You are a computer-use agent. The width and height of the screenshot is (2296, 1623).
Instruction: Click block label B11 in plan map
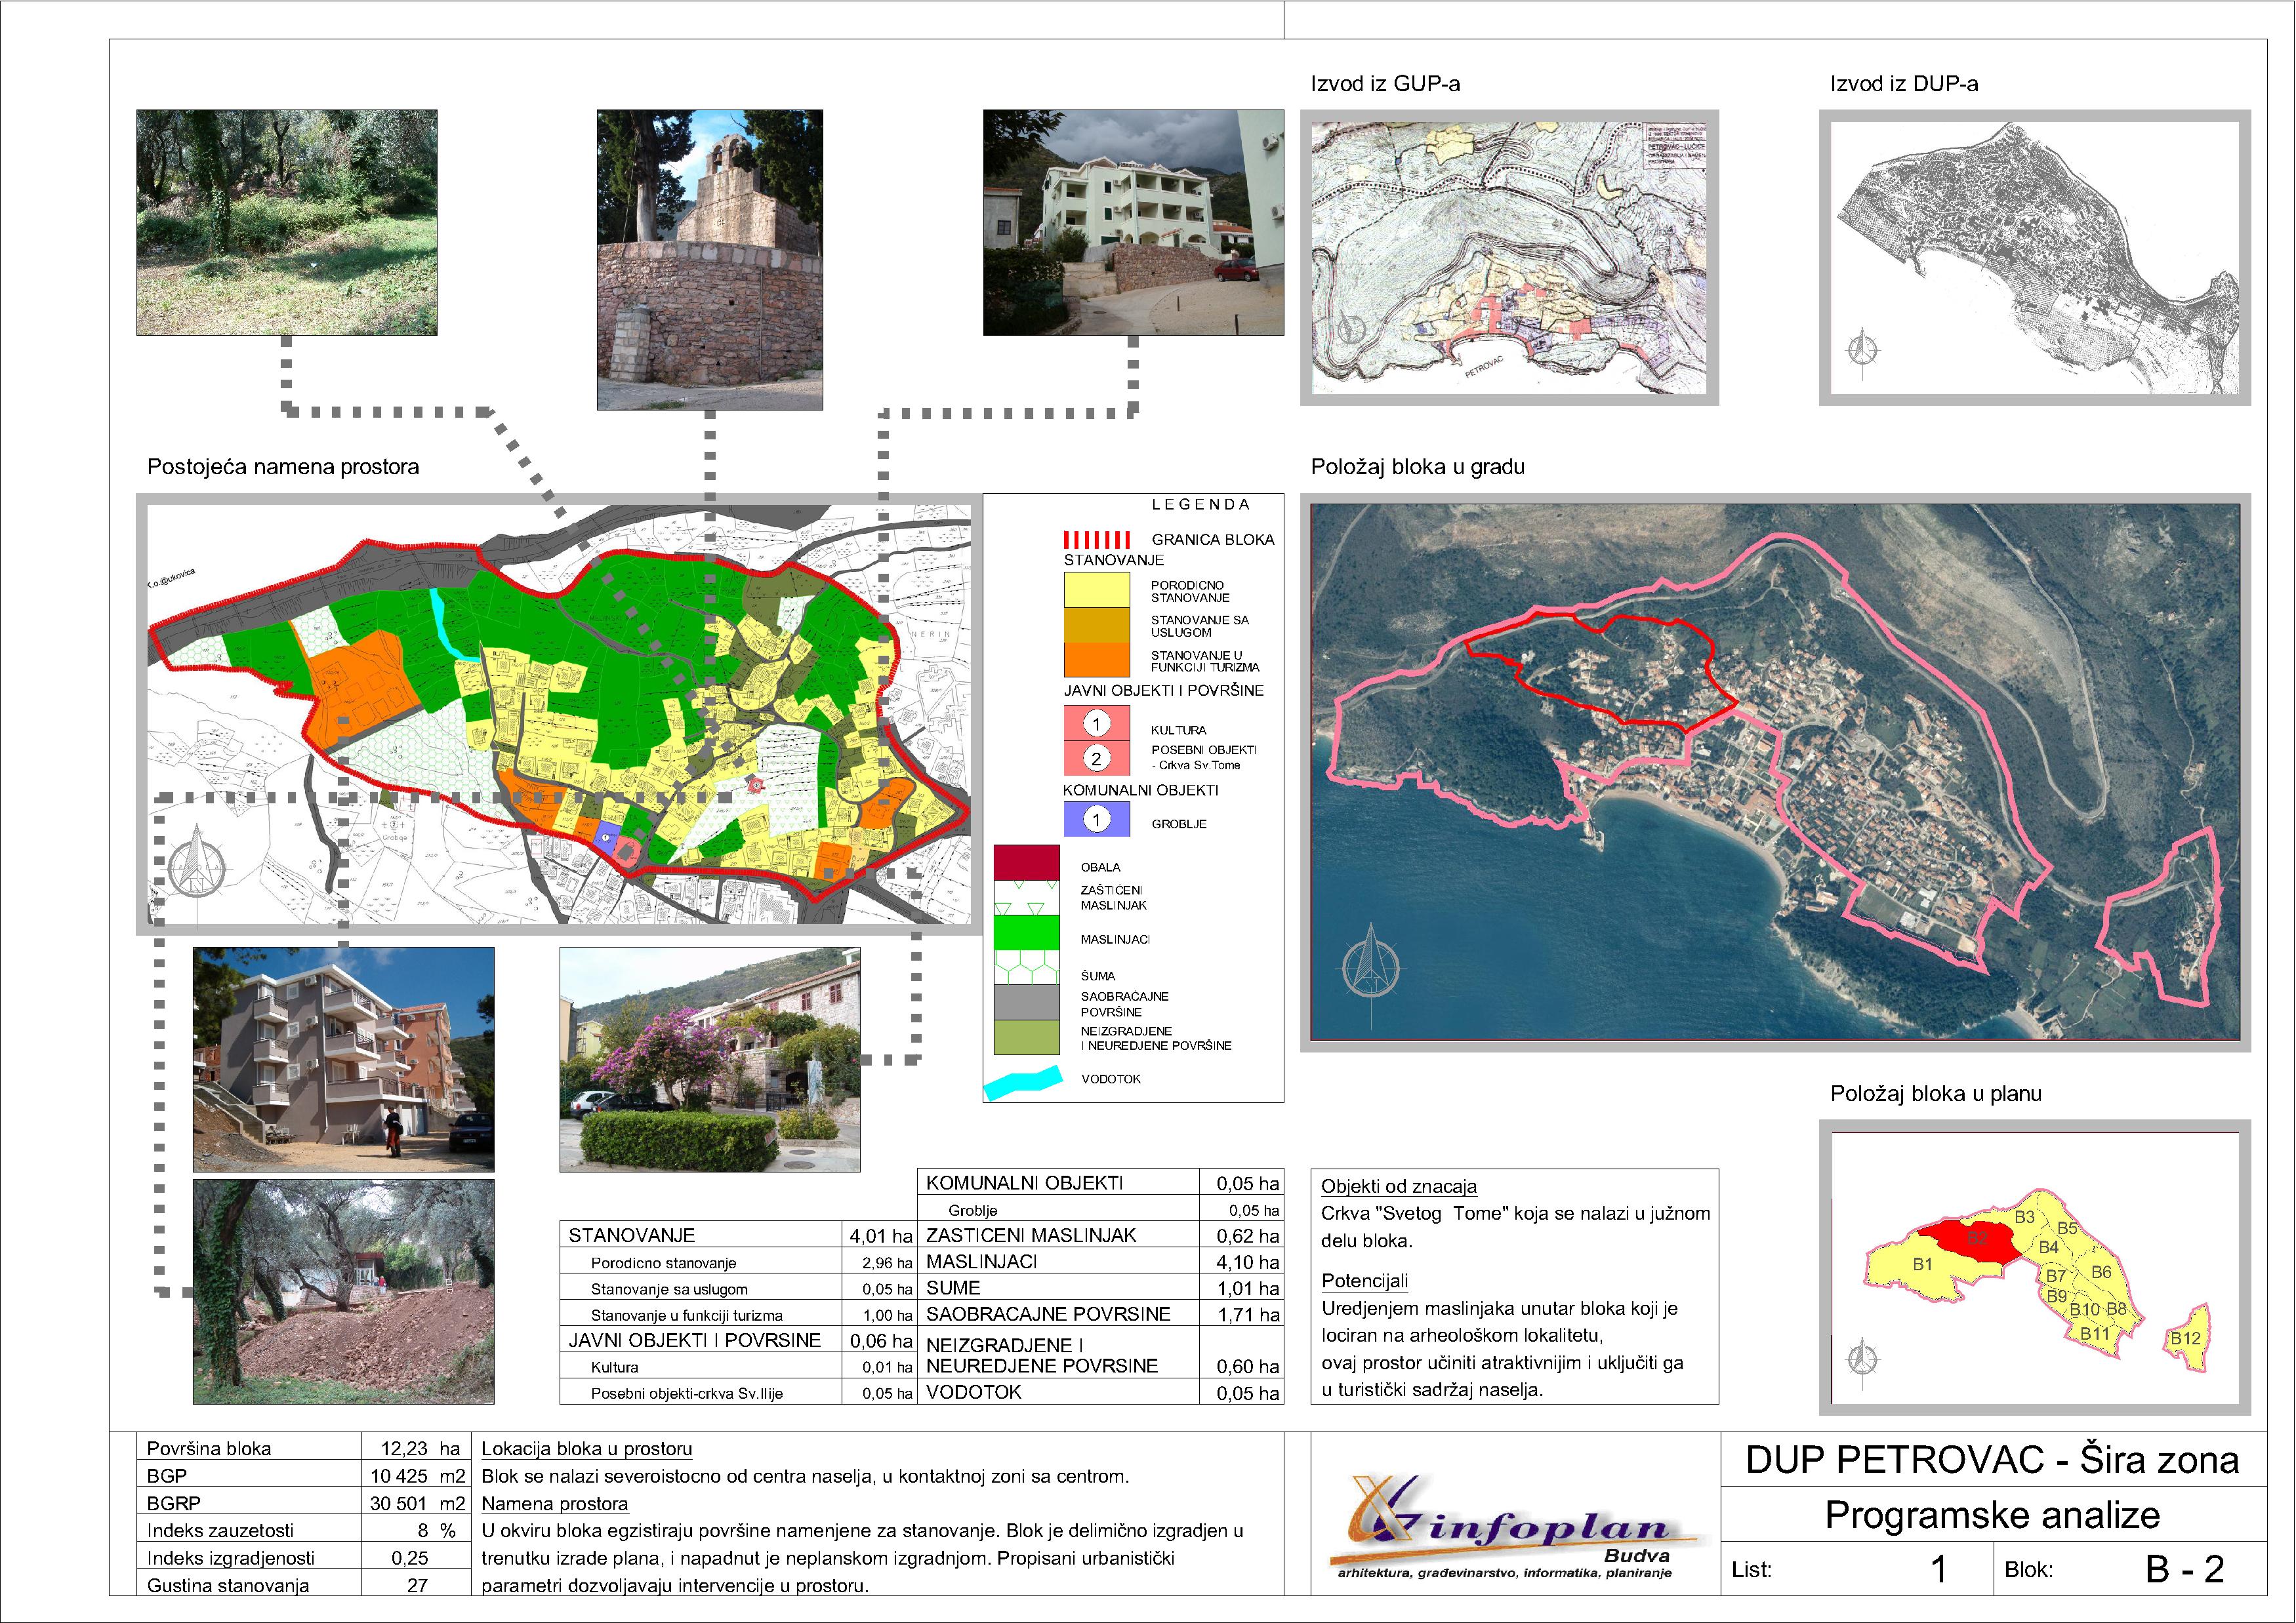[2094, 1333]
